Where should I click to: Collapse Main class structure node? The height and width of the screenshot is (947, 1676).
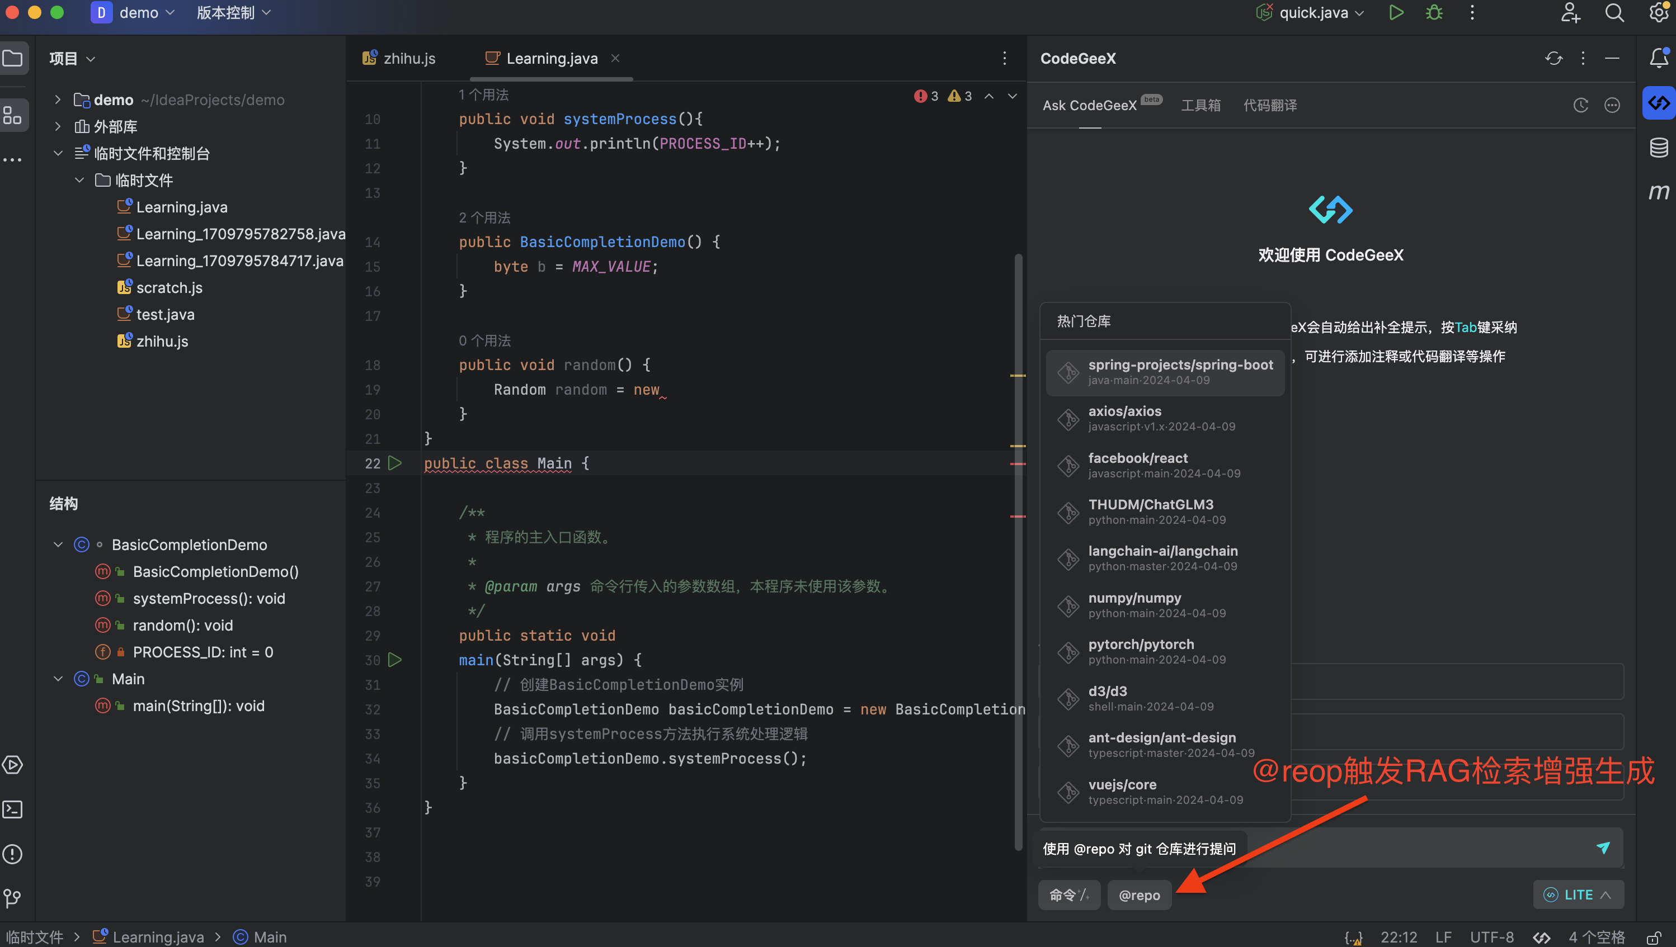(x=57, y=679)
